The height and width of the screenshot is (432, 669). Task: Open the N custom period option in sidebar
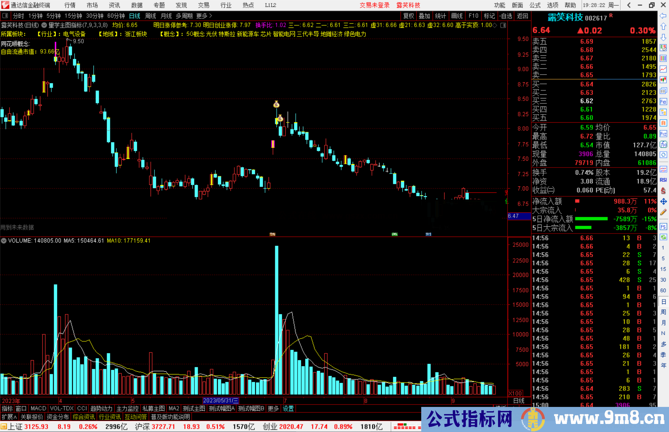(x=663, y=333)
